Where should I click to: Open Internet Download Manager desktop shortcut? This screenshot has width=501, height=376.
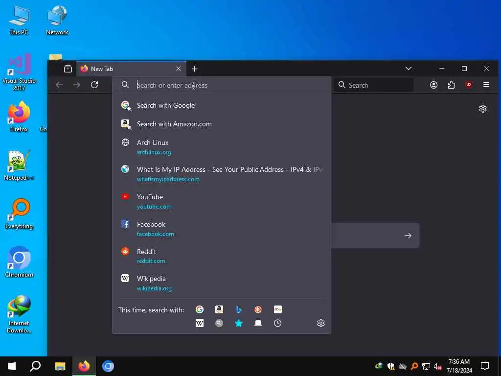19,314
